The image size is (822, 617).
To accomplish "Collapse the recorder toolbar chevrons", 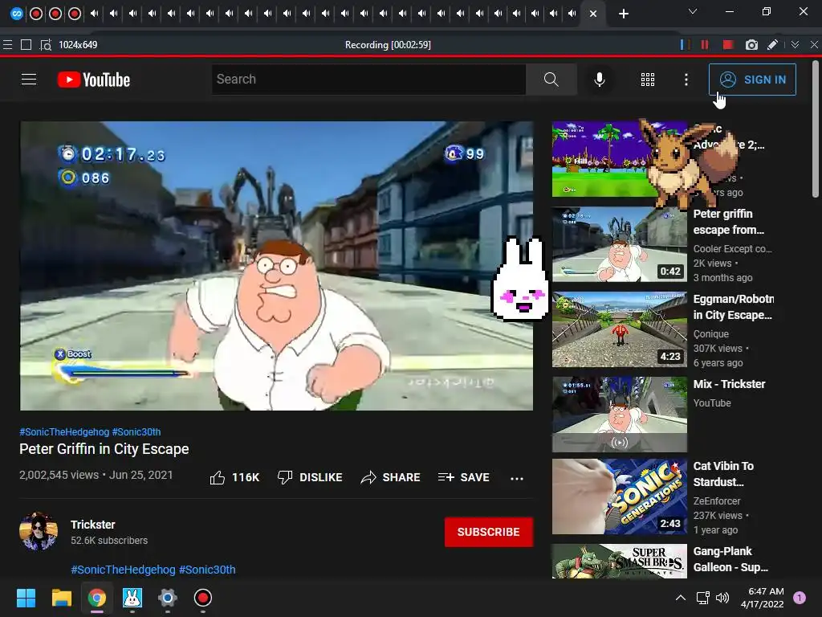I will pos(796,45).
